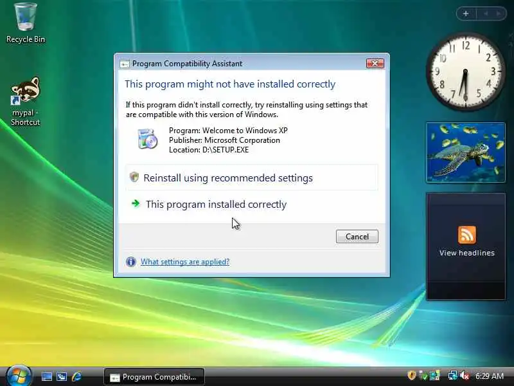Click the setup CD program icon
The width and height of the screenshot is (514, 386).
tap(147, 139)
